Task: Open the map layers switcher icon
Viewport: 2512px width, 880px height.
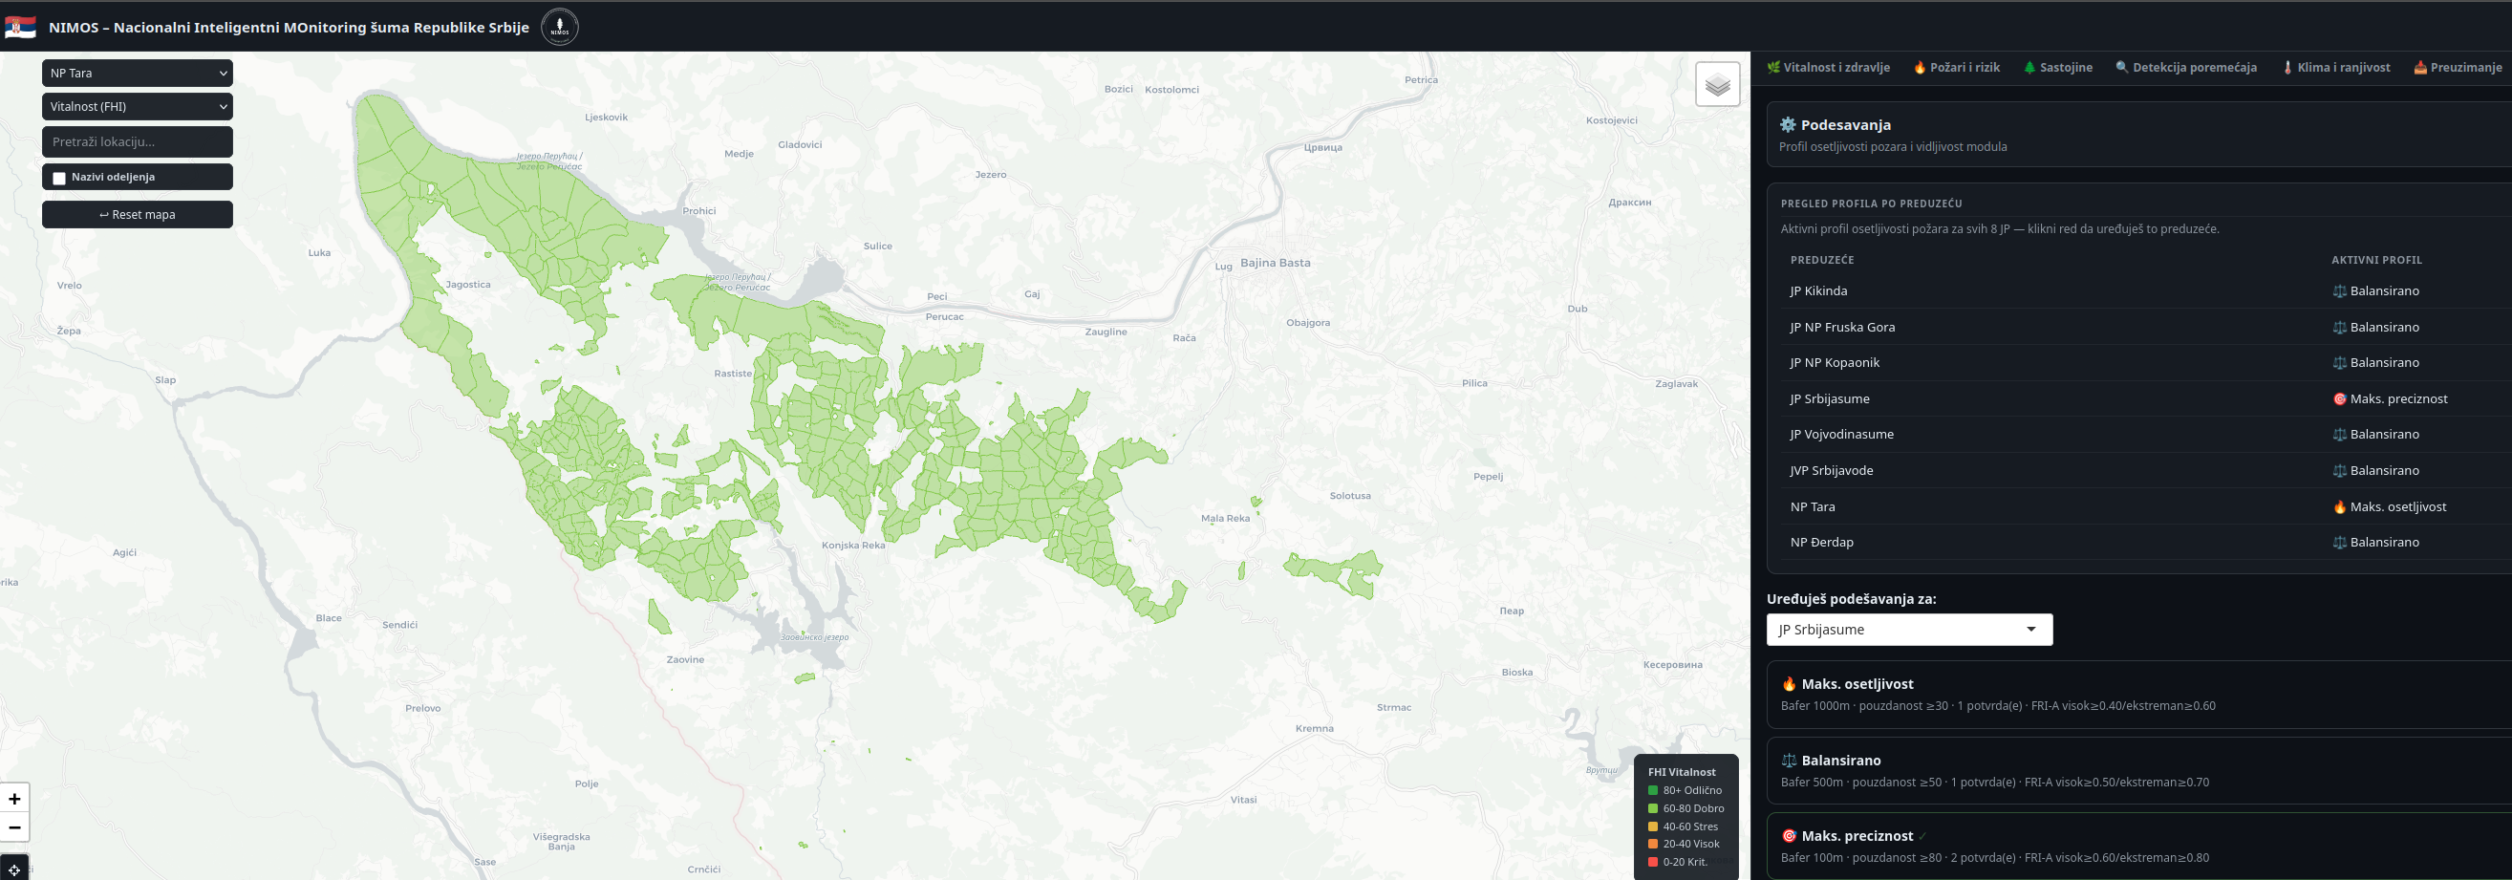Action: click(1717, 85)
